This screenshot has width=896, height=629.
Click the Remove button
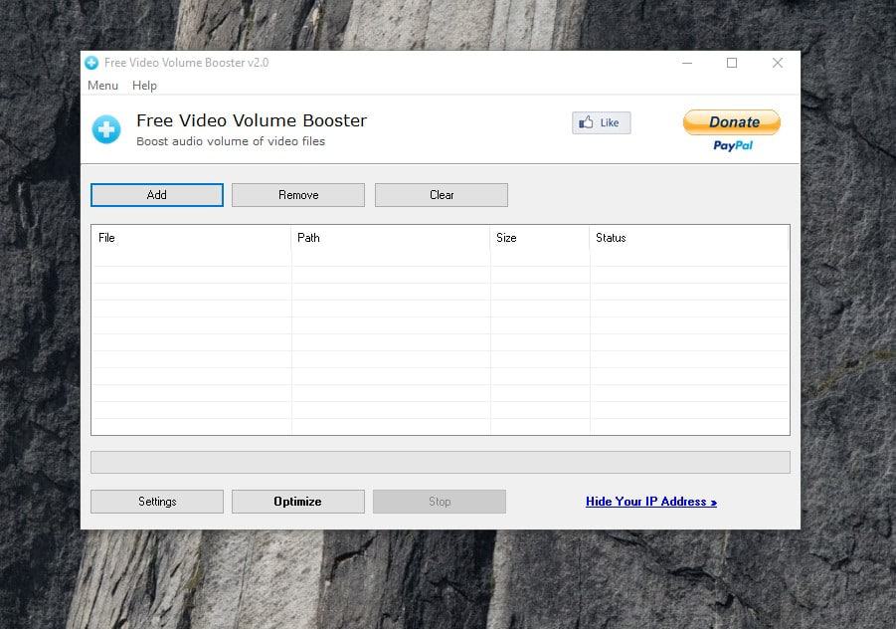tap(298, 195)
